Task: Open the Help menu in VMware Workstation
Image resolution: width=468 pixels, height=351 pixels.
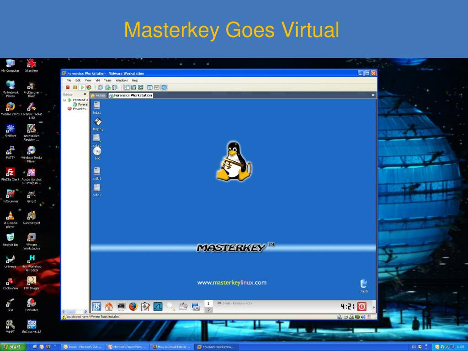Action: [135, 80]
